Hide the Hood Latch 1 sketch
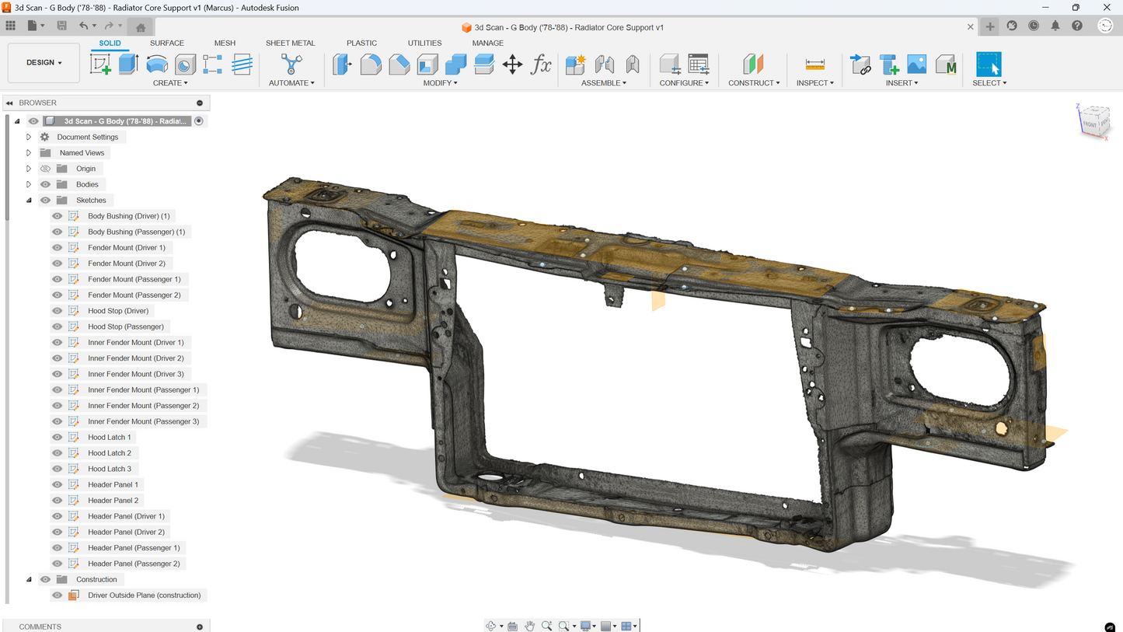The width and height of the screenshot is (1123, 632). pyautogui.click(x=57, y=438)
